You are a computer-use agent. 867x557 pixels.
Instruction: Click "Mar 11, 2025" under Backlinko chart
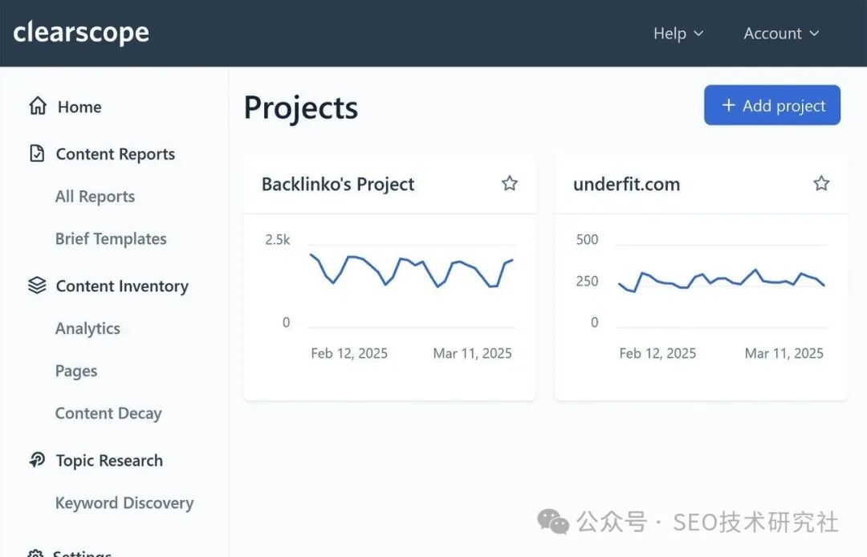[x=472, y=353]
